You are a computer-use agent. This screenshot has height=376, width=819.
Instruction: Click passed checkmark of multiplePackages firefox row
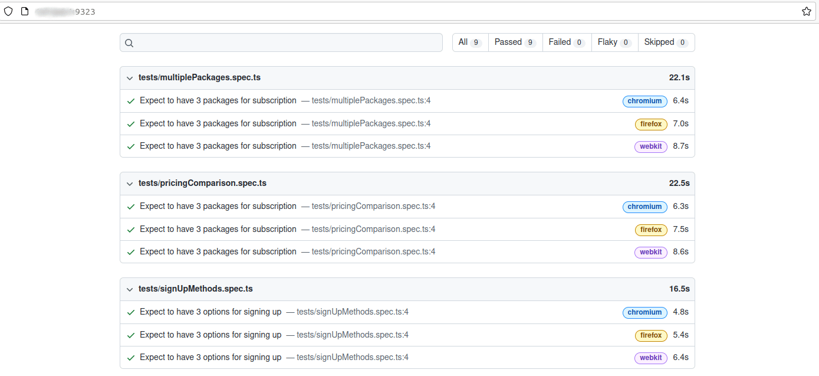[x=131, y=124]
